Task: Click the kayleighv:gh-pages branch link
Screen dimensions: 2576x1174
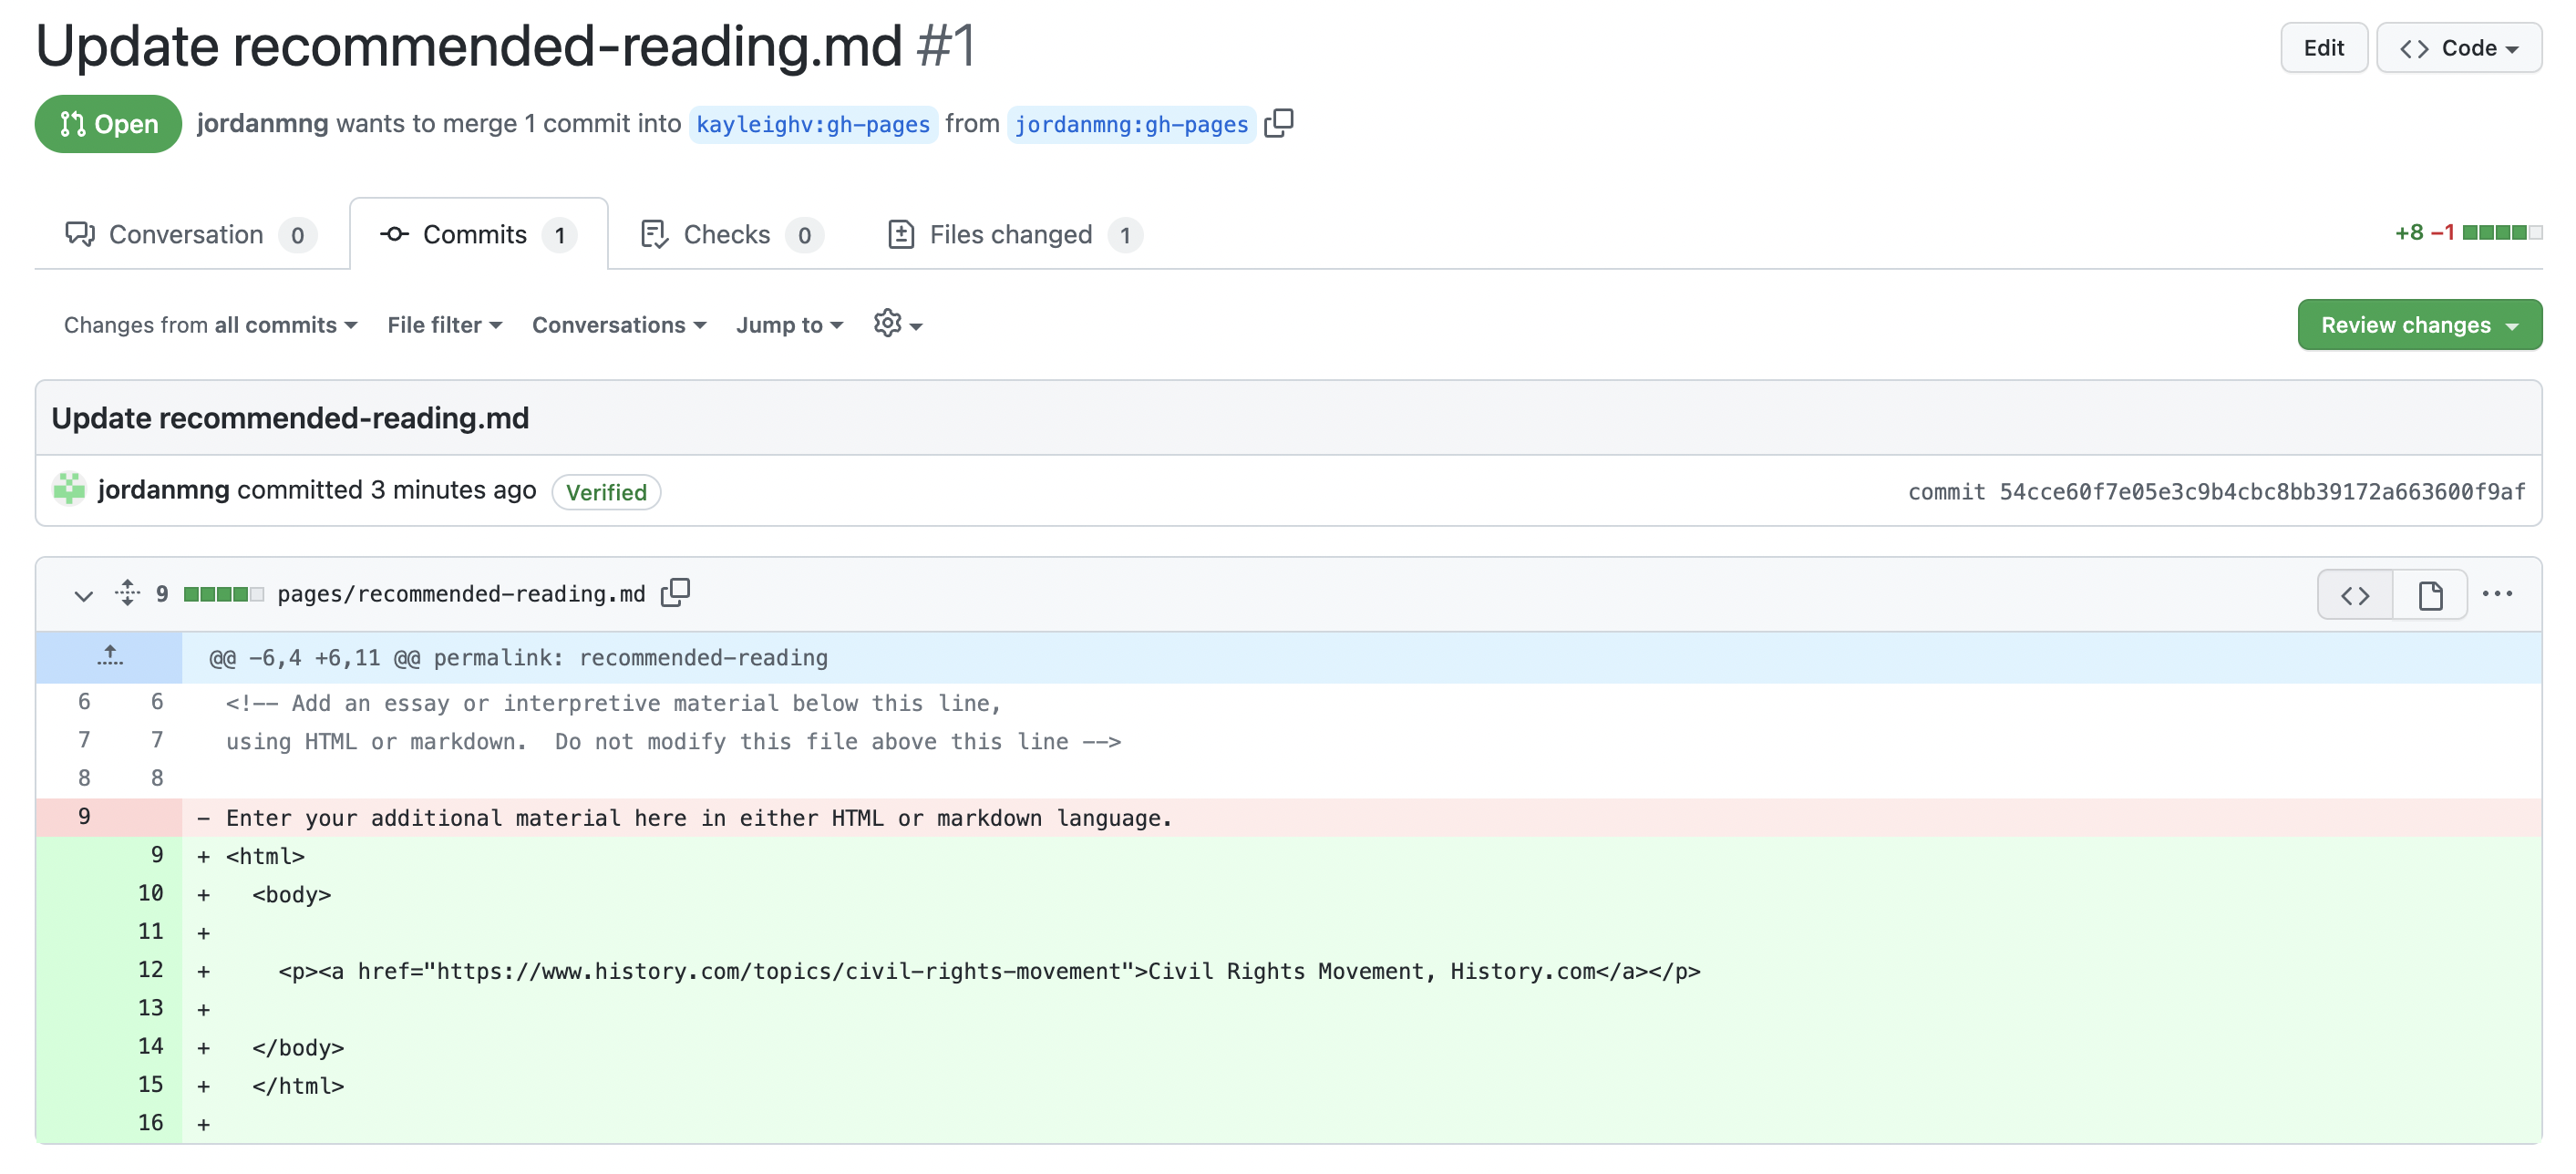Action: 811,123
